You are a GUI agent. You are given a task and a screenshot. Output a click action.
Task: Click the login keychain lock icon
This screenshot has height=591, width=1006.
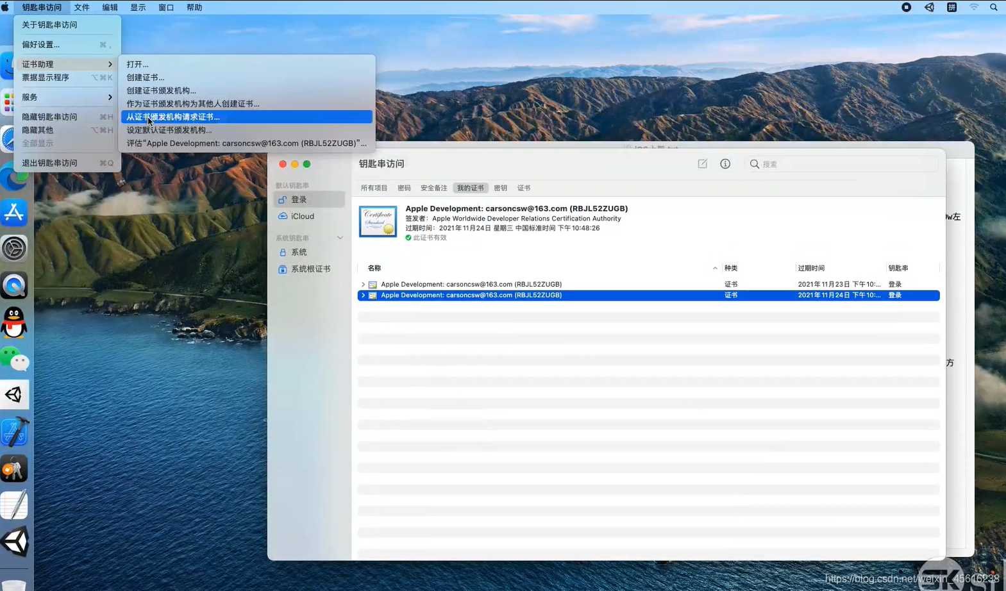click(x=282, y=199)
